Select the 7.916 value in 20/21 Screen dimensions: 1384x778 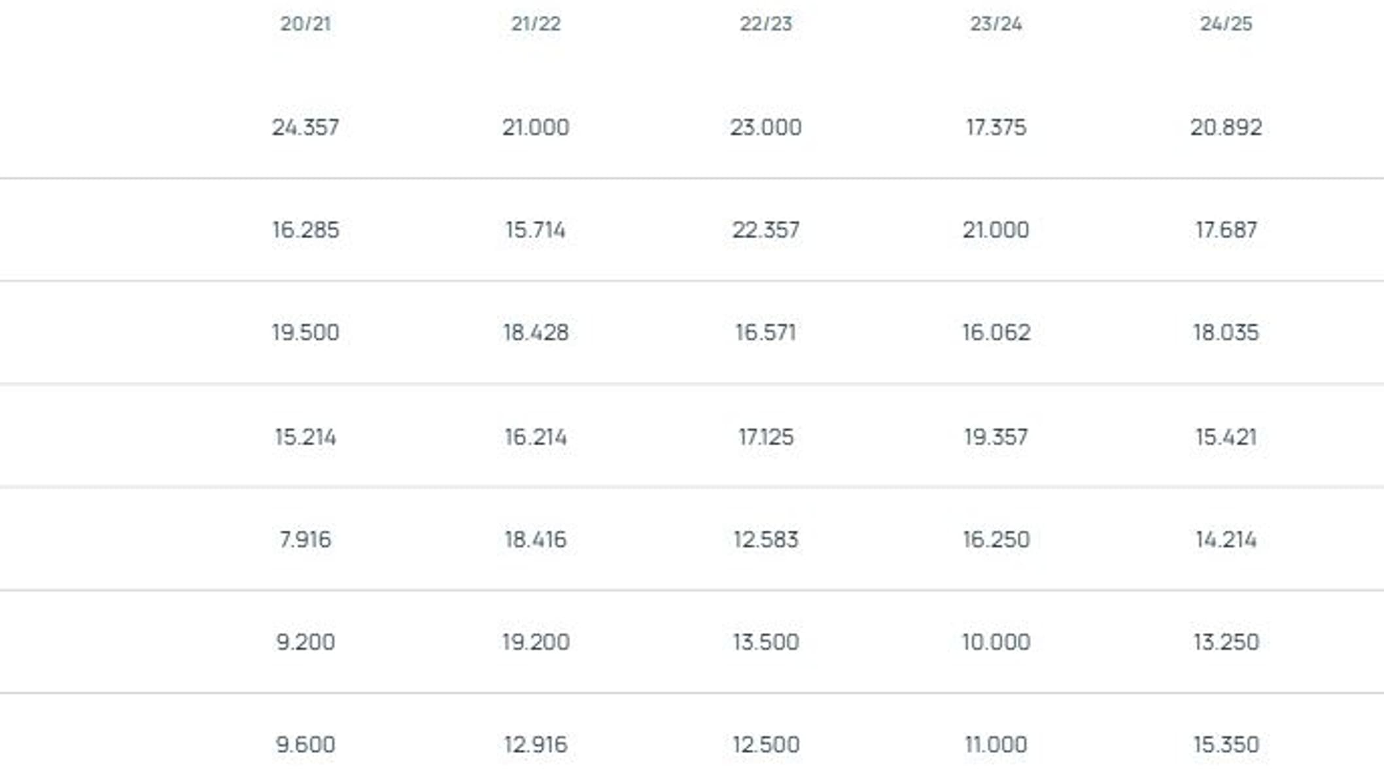(x=305, y=539)
